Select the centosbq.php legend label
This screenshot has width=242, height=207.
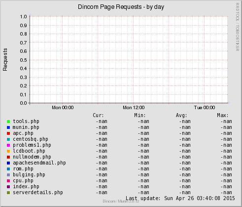tap(31, 139)
